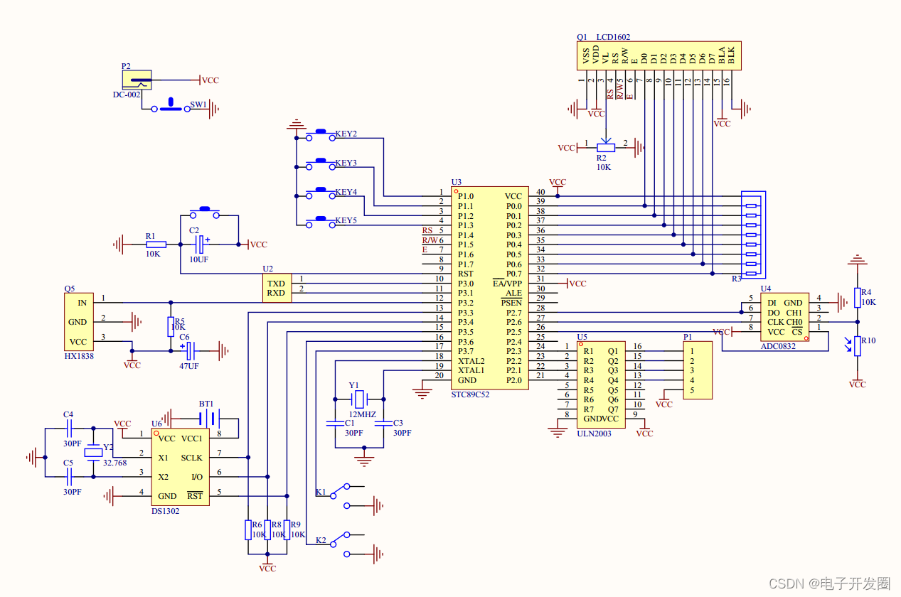Image resolution: width=901 pixels, height=597 pixels.
Task: Select the C6 capacitor symbol
Action: coord(190,350)
